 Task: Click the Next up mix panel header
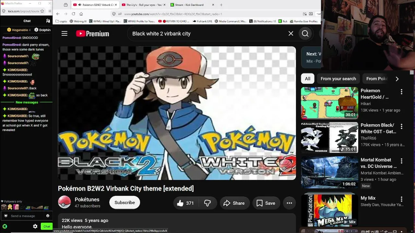point(311,57)
